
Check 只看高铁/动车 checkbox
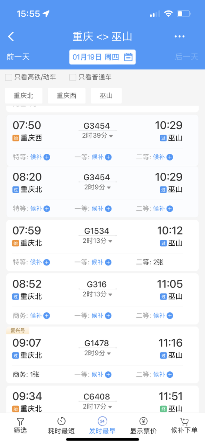point(9,77)
